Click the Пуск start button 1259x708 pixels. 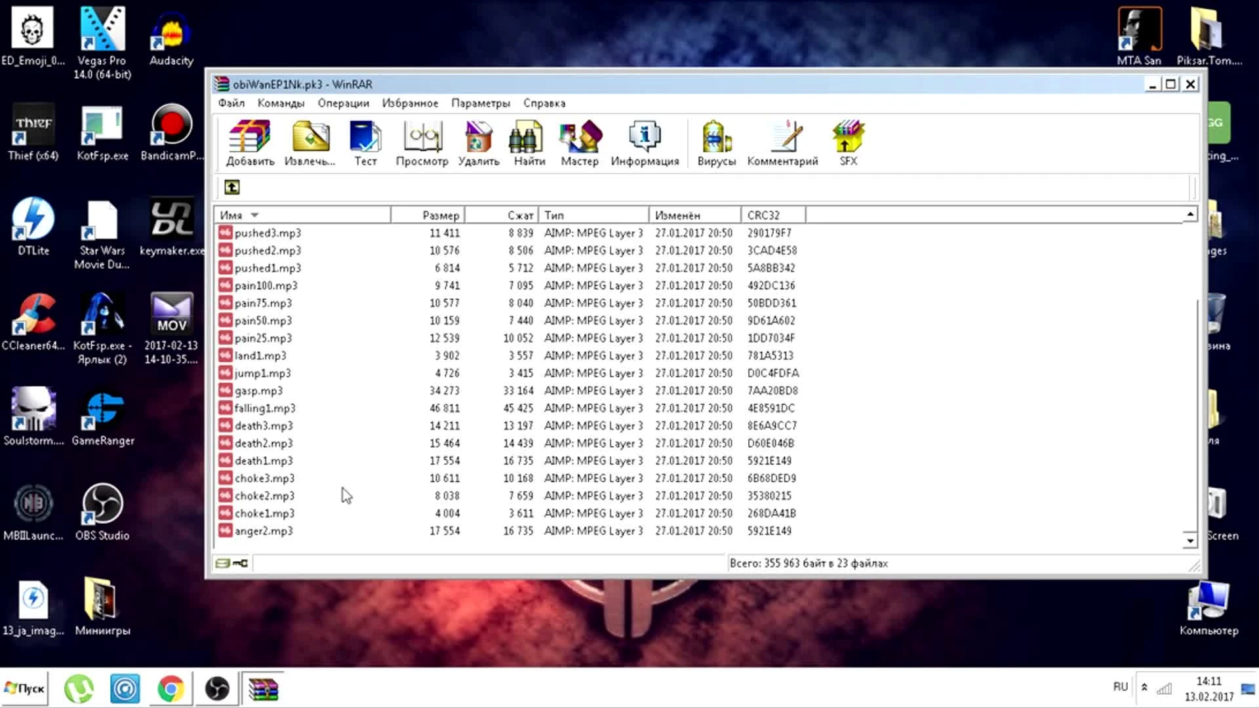pos(24,688)
